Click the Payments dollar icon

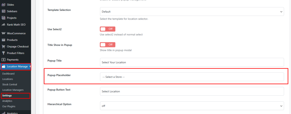pyautogui.click(x=3, y=60)
